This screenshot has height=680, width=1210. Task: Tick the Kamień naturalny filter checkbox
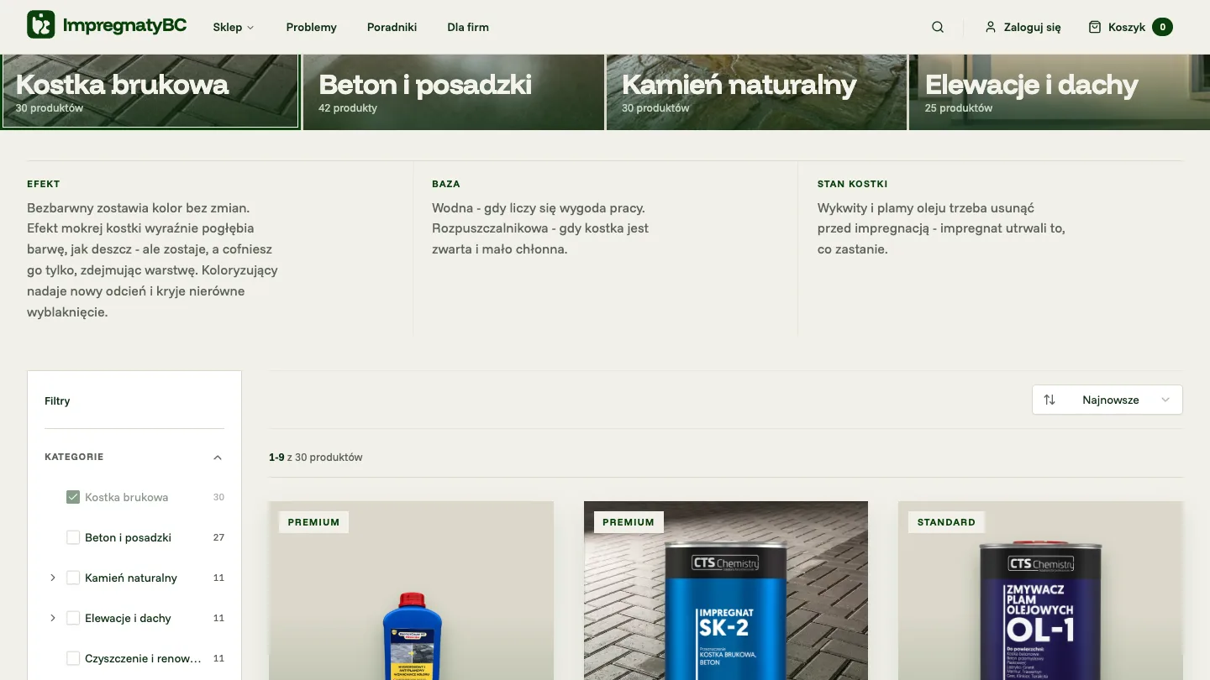(73, 578)
